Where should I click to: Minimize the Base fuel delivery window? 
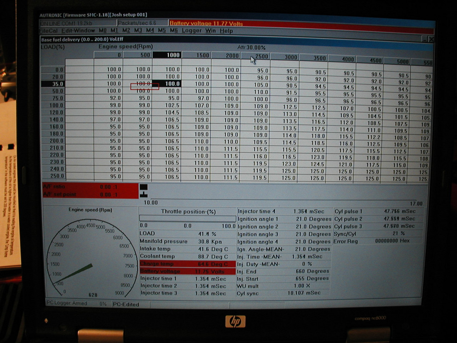pos(425,40)
